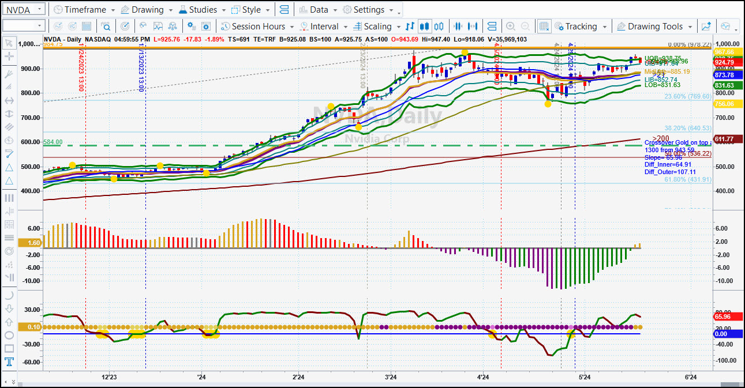745x388 pixels.
Task: Open the Studies menu
Action: tap(202, 10)
